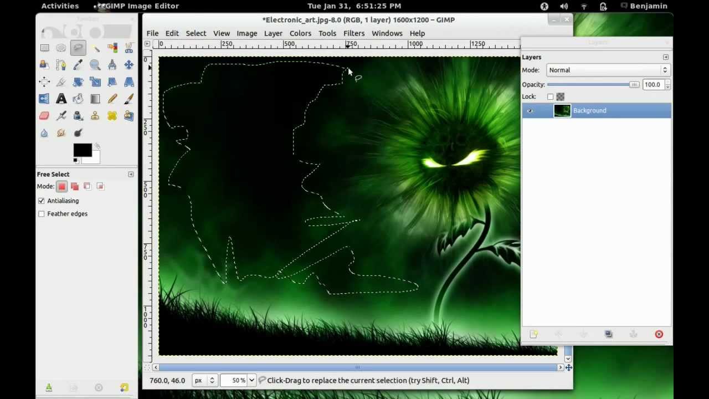Set selection mode to intersect with selection
Viewport: 709px width, 399px height.
pos(100,186)
